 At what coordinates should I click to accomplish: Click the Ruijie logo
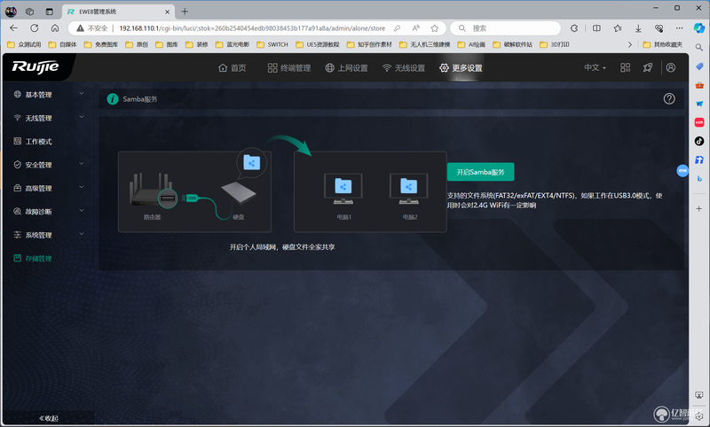(x=35, y=66)
